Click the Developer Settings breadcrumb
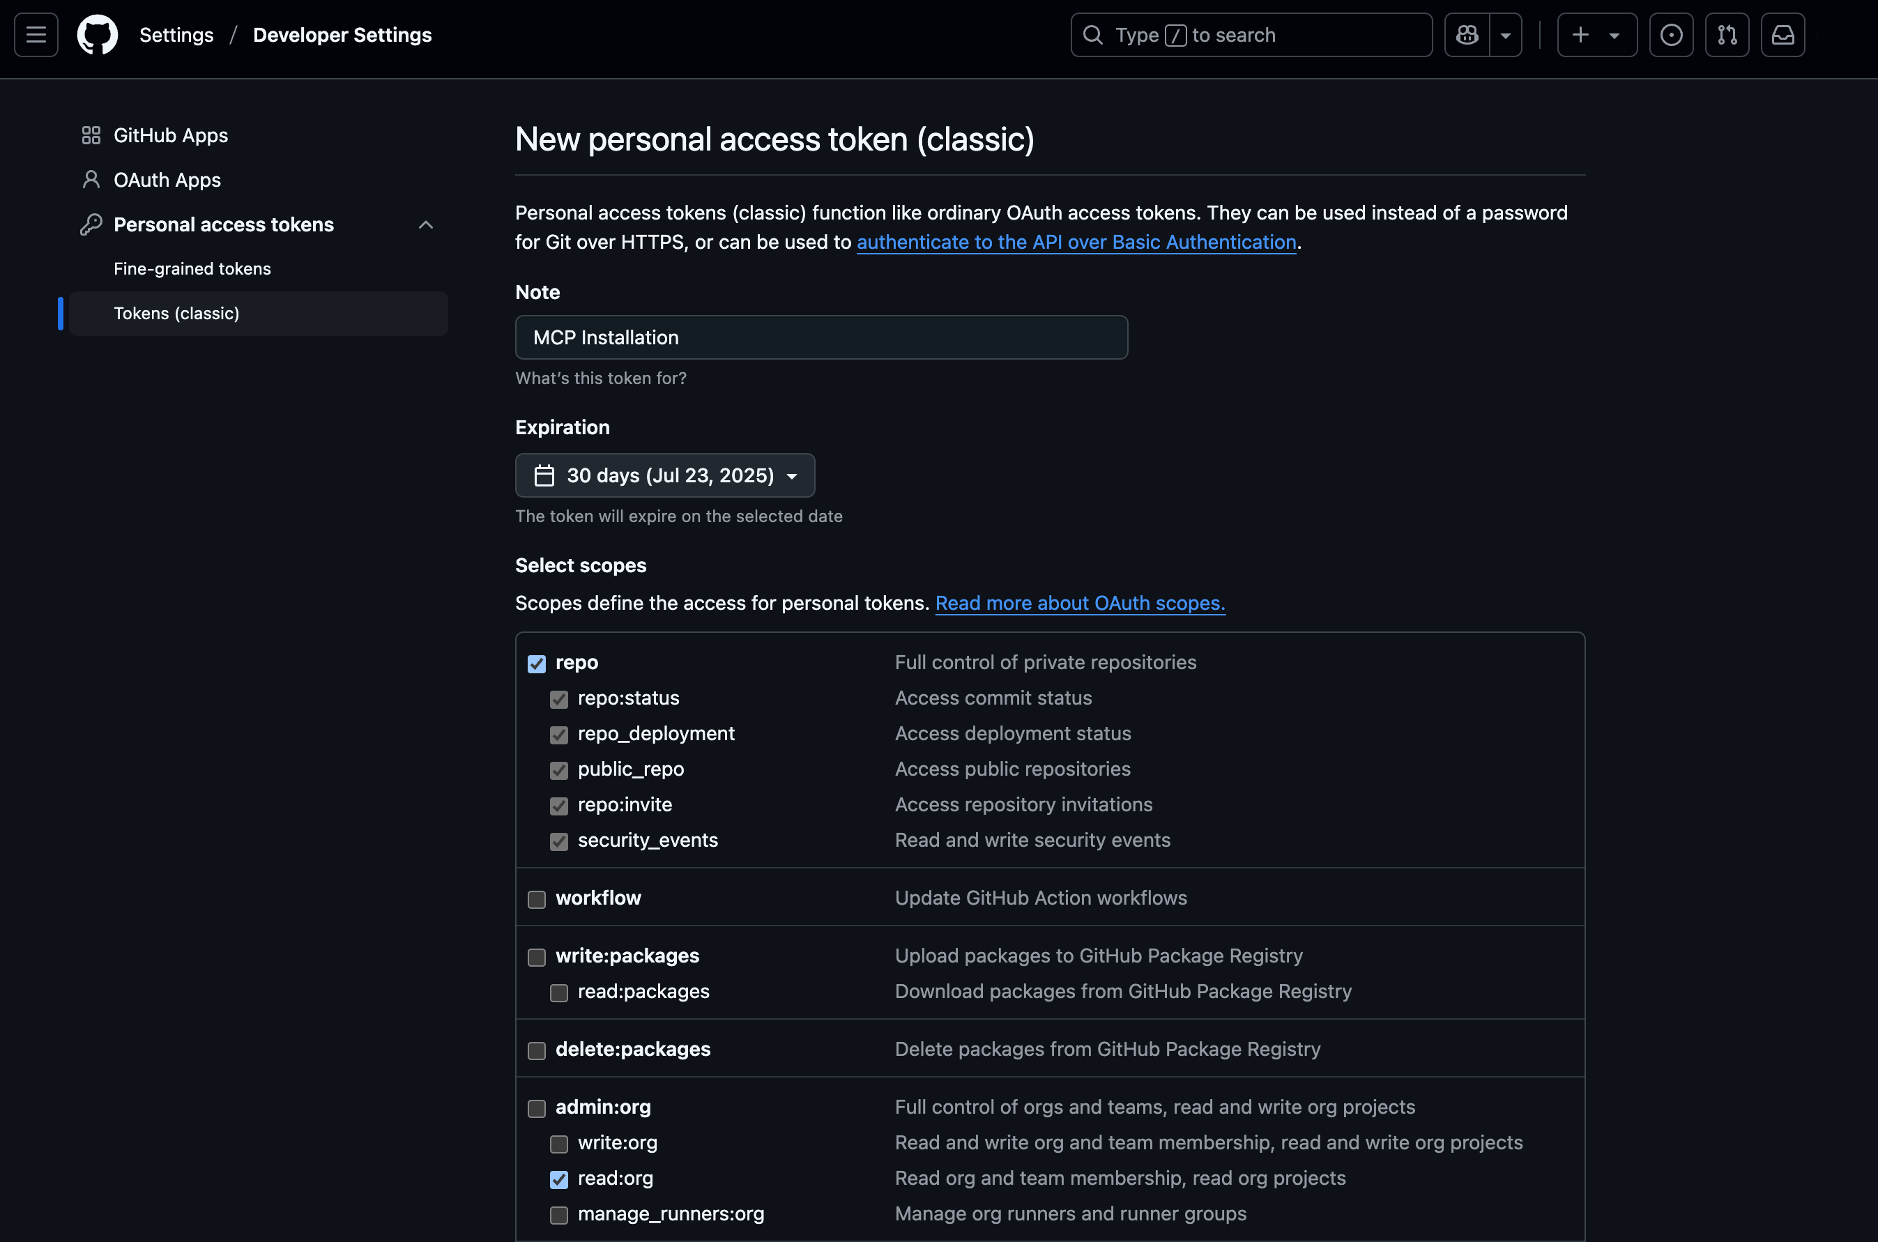 point(342,35)
